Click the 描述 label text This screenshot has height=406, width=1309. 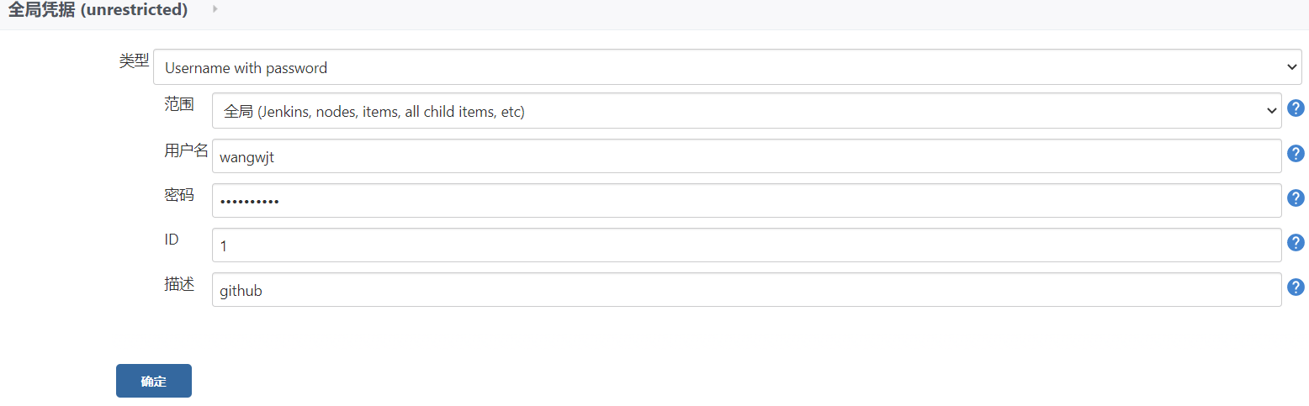179,284
